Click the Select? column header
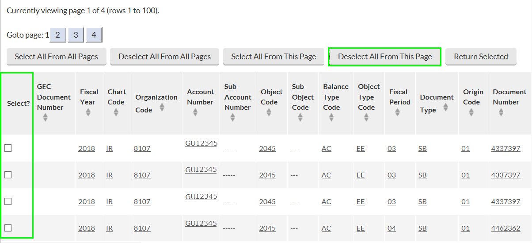Screen dimensions: 532x243 (x=18, y=103)
